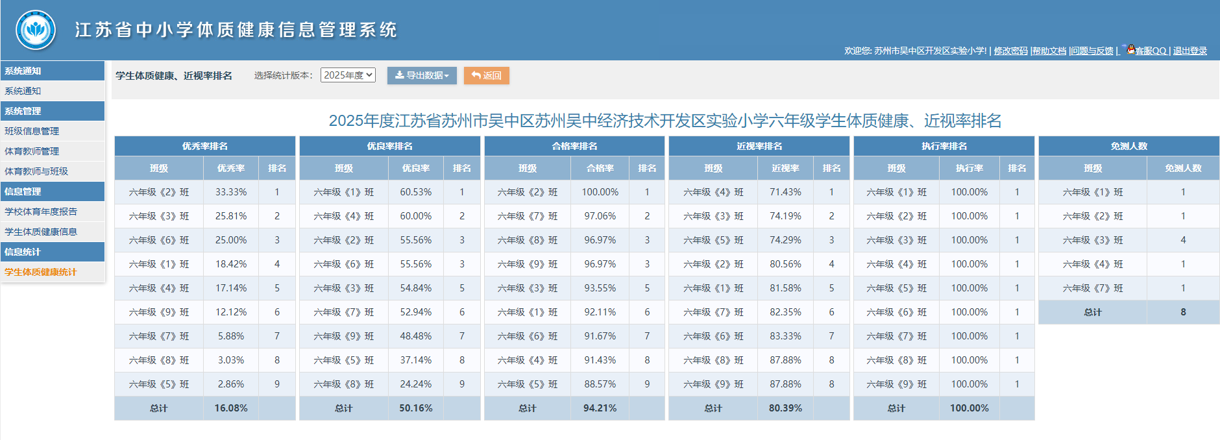Click the system logo emblem in header
The image size is (1220, 440).
click(36, 30)
